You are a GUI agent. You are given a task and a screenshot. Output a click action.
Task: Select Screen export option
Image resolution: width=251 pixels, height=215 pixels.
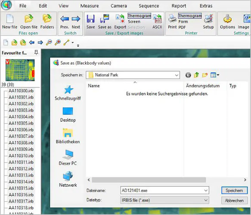tap(134, 22)
